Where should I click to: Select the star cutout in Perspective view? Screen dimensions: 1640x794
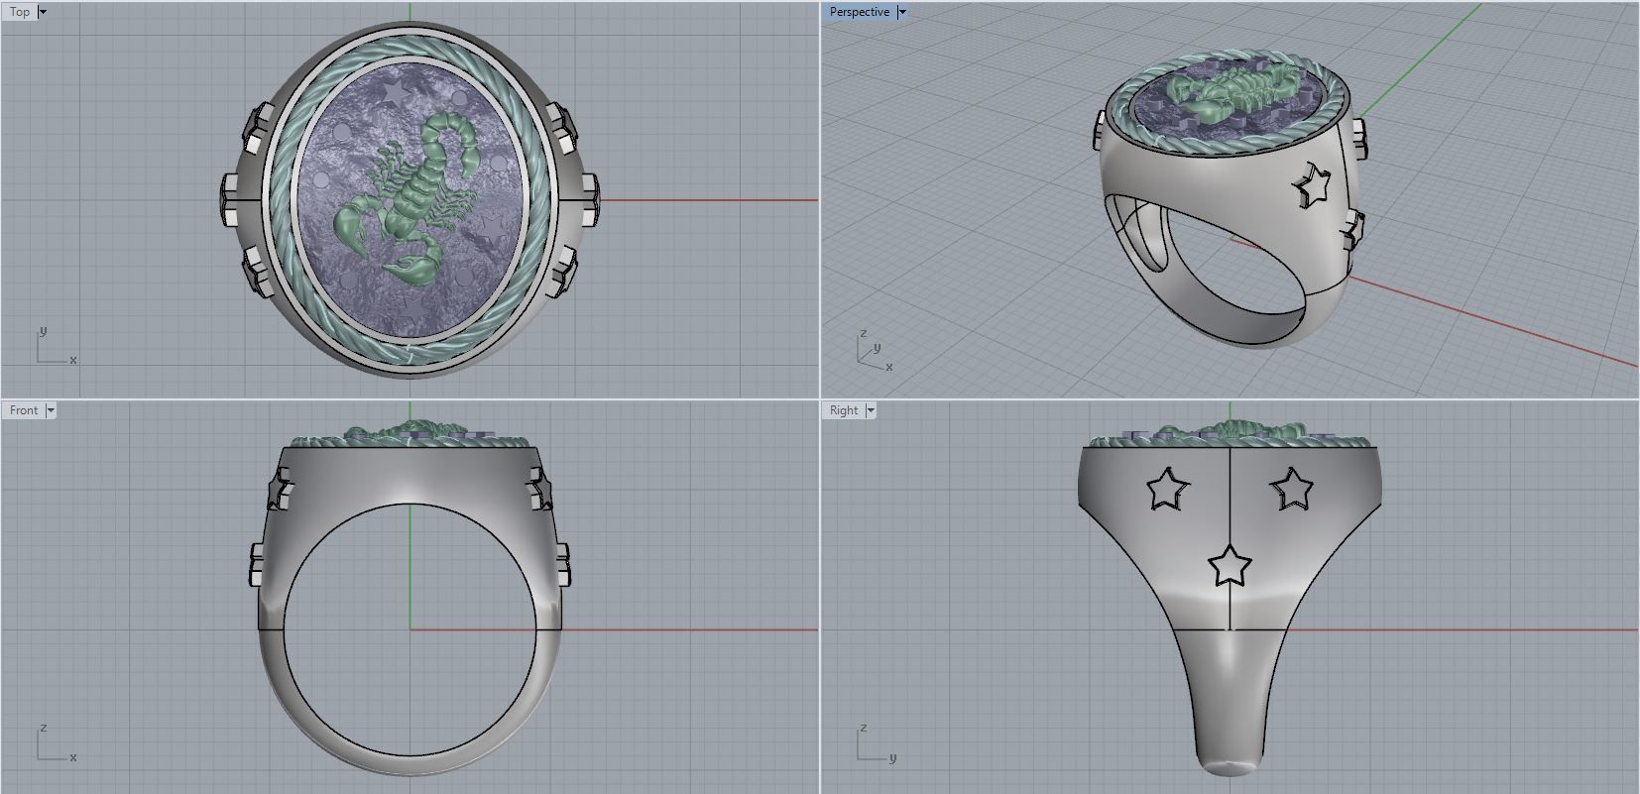(x=1314, y=184)
